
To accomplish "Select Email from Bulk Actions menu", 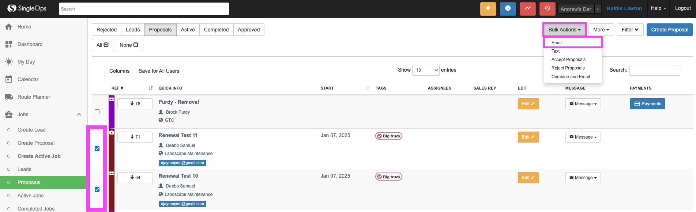I will 557,43.
